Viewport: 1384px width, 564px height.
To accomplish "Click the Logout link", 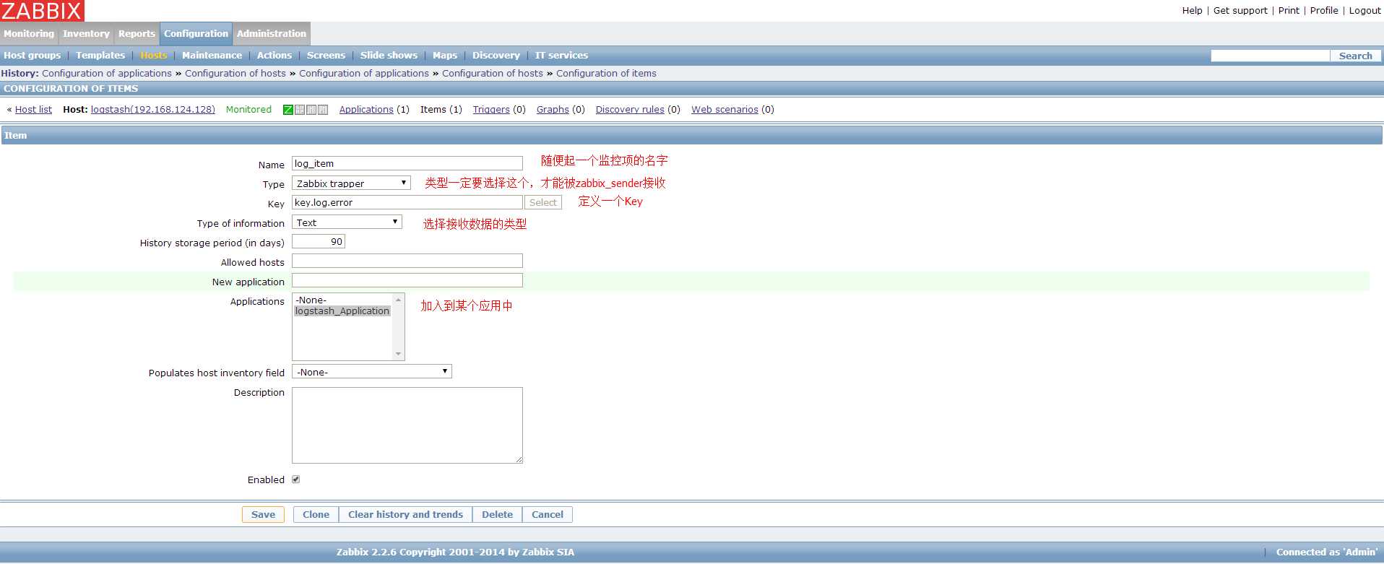I will point(1365,10).
